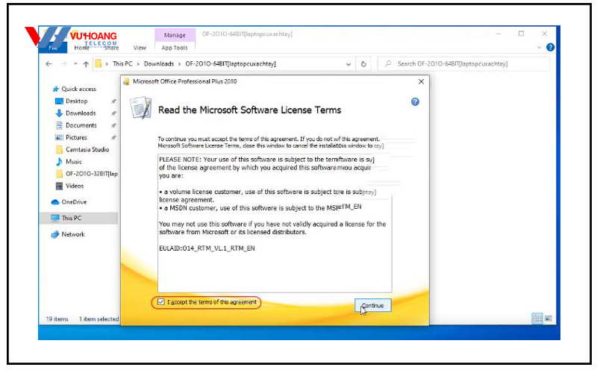This screenshot has height=373, width=597.
Task: Navigate up one folder level arrow
Action: pos(86,64)
